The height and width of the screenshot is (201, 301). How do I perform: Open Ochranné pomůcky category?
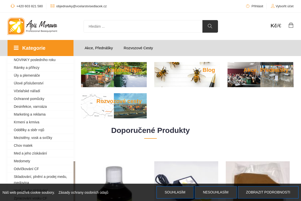29,99
